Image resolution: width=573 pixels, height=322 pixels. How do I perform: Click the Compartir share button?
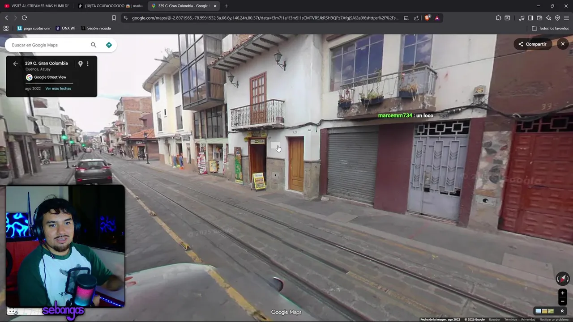532,44
